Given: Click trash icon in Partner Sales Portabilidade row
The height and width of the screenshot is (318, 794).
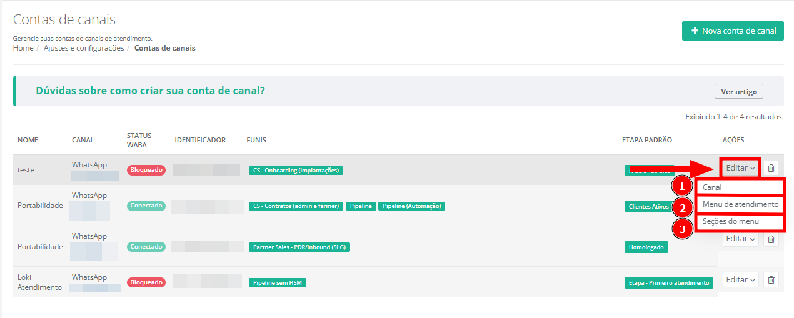Looking at the screenshot, I should tap(771, 239).
